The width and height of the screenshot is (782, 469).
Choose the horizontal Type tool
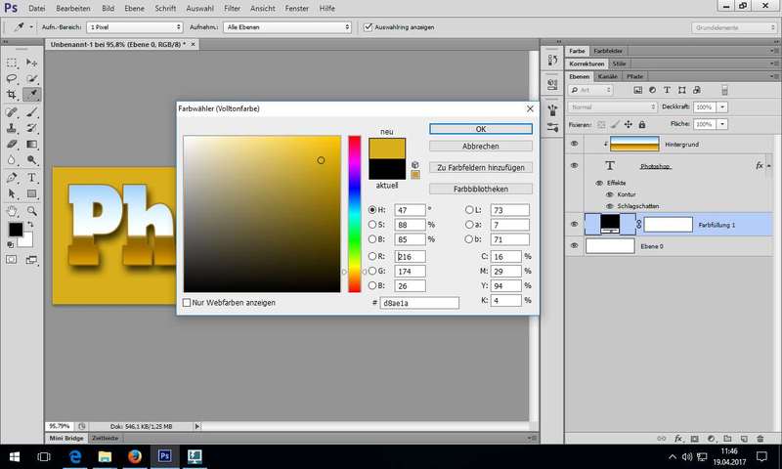[x=32, y=178]
